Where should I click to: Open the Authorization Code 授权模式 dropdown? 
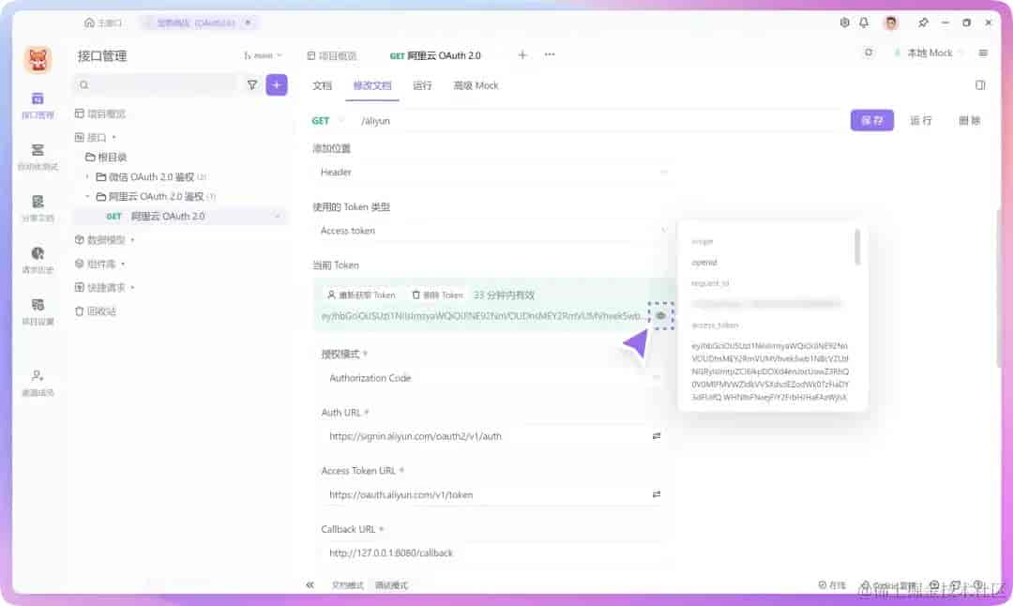pyautogui.click(x=495, y=378)
